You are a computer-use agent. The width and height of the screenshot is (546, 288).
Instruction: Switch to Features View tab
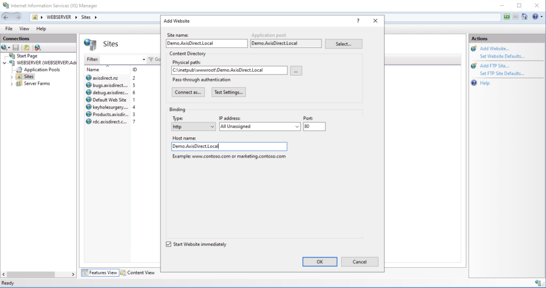pos(100,273)
